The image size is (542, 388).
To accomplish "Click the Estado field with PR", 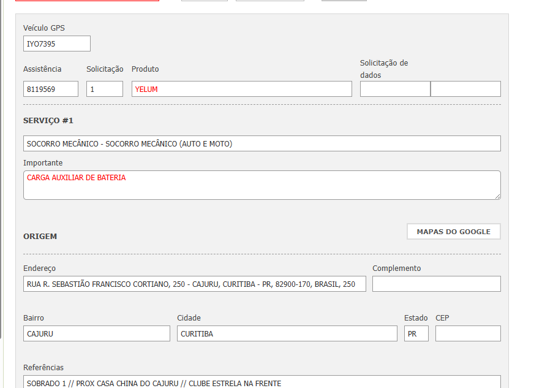I will (416, 333).
